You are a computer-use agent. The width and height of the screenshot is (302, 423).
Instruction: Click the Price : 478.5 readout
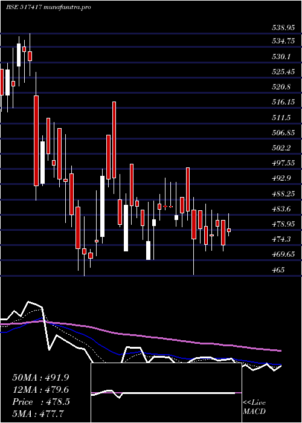point(41,402)
